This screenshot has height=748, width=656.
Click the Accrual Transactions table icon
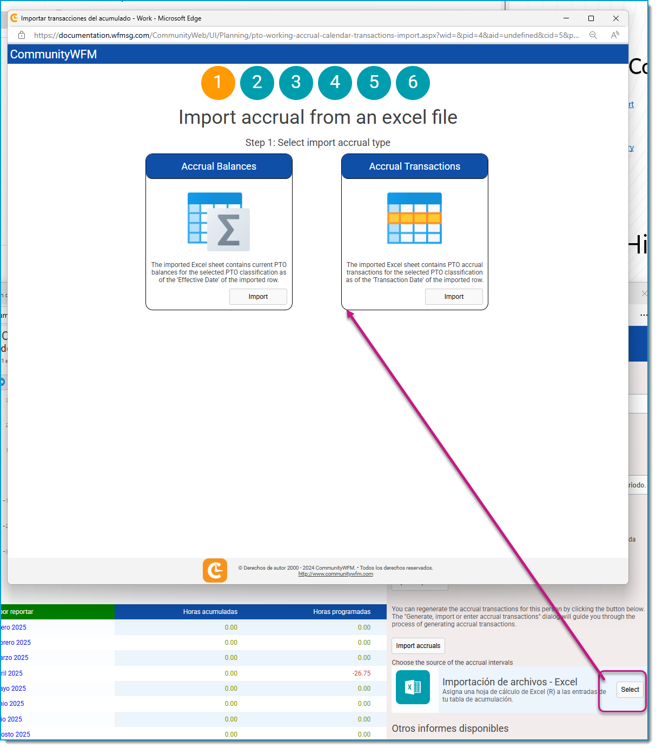click(x=415, y=218)
